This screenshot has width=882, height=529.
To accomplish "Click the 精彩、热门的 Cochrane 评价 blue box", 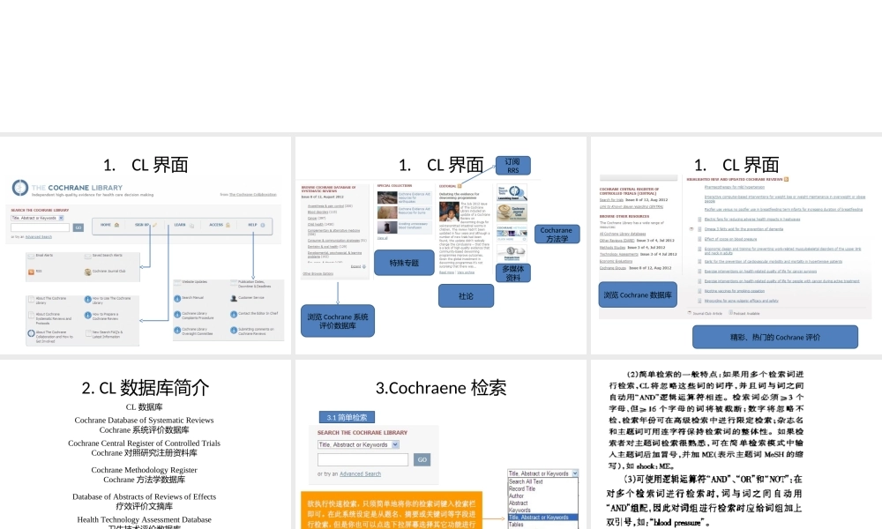I will point(775,338).
